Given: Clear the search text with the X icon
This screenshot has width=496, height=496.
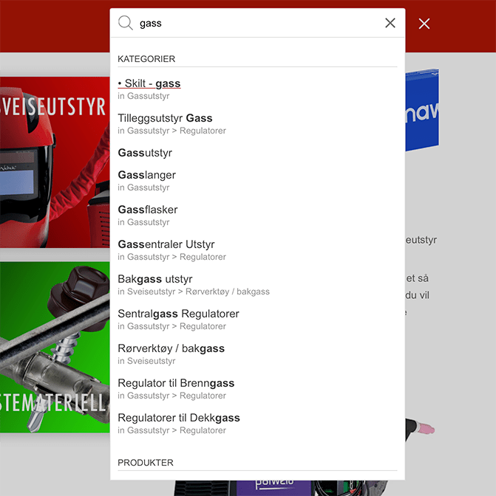Looking at the screenshot, I should click(390, 23).
